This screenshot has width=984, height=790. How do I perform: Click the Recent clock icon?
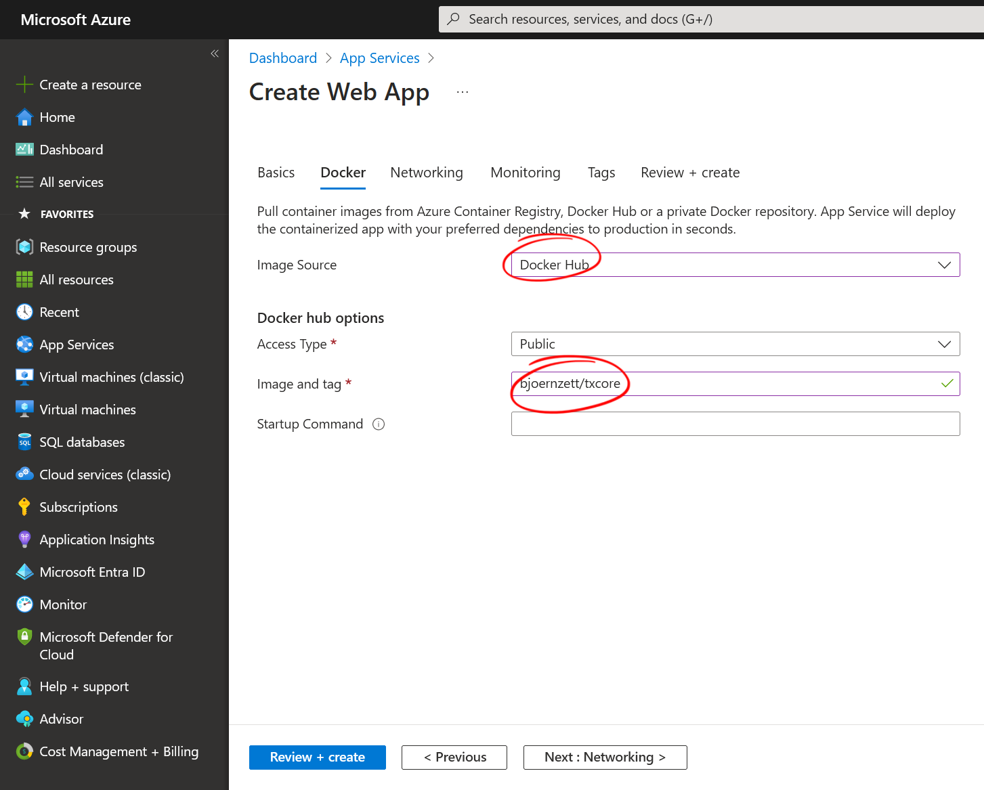pyautogui.click(x=24, y=312)
